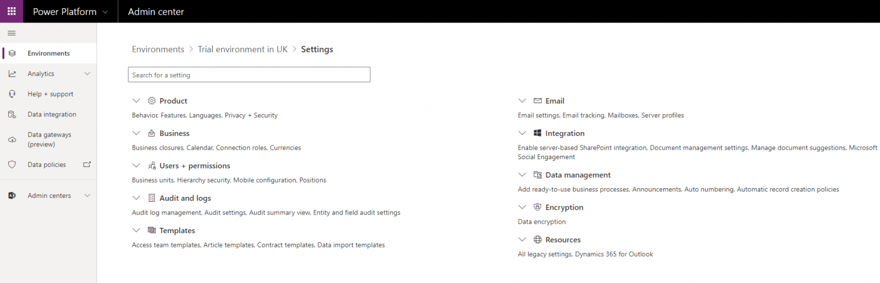Screen dimensions: 880x283
Task: Open Dynamics 365 for Outlook link
Action: click(614, 254)
